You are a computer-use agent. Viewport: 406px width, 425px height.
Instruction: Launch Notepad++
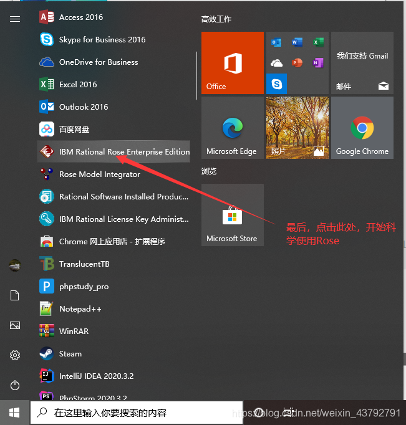coord(114,308)
